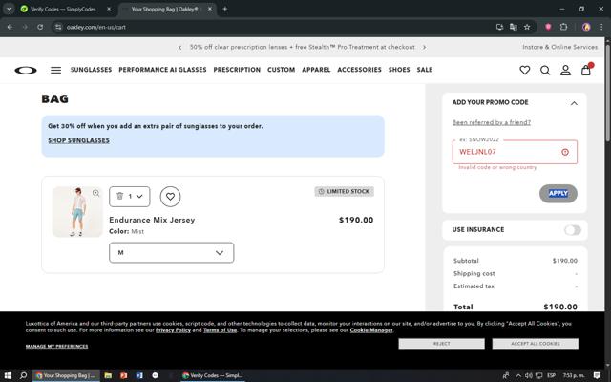Click the Apply promo button
Viewport: 611px width, 382px height.
coord(558,193)
